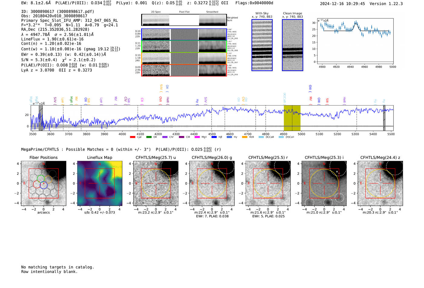Click the 2024-12-16 10:29:45 timestamp
This screenshot has width=424, height=288.
click(343, 4)
